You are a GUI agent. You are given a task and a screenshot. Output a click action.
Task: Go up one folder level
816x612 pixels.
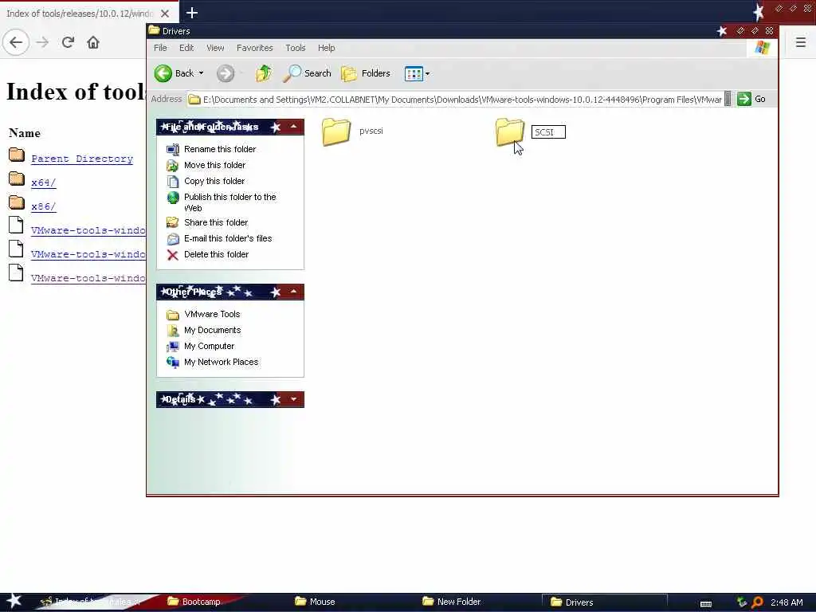coord(264,73)
